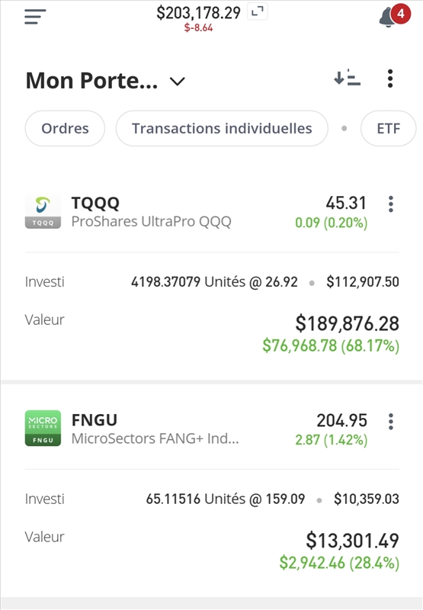Tap TQQQ value $189,876.28
This screenshot has height=610, width=423.
[x=348, y=323]
